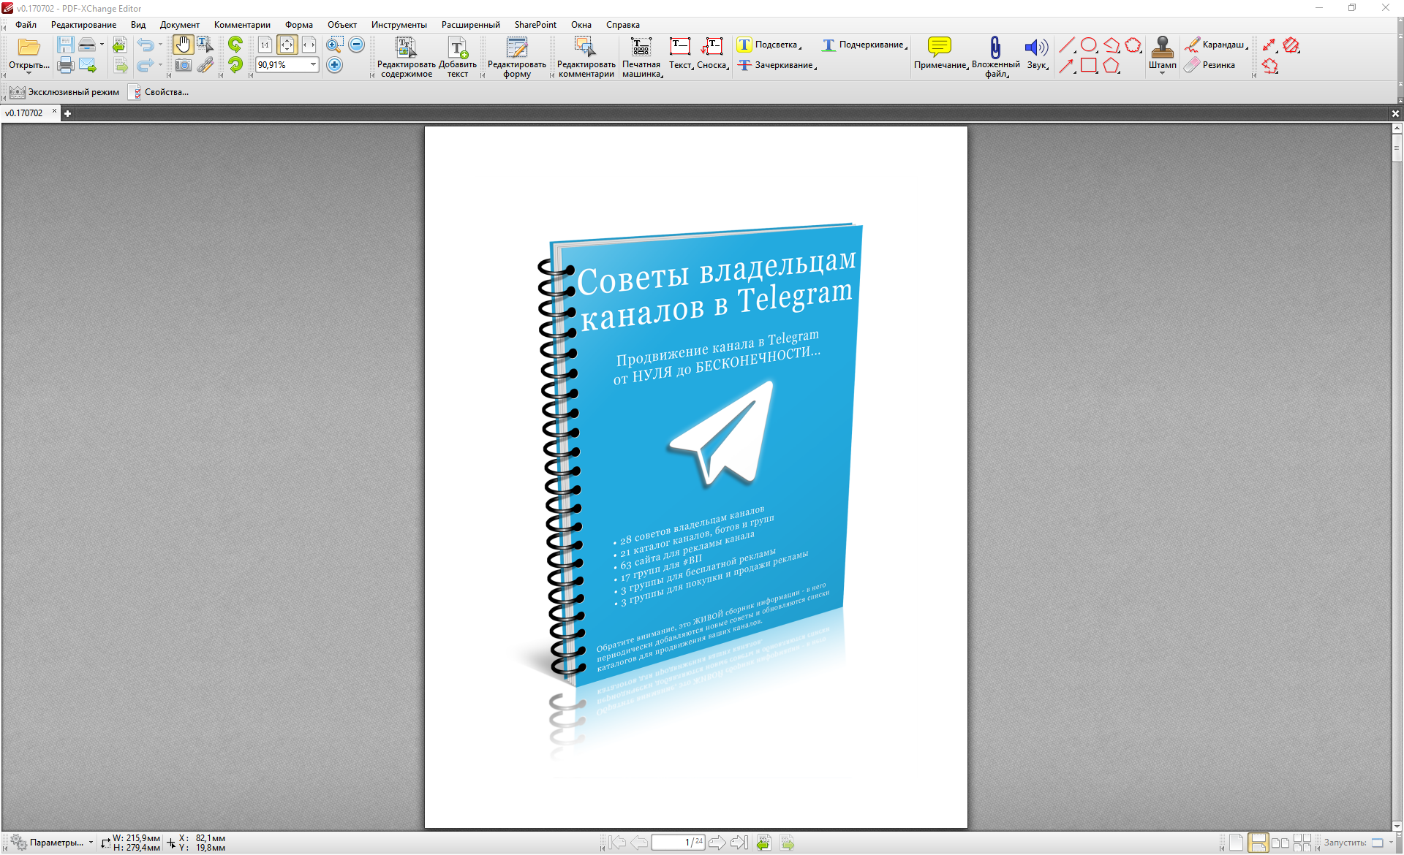Image resolution: width=1404 pixels, height=855 pixels.
Task: Click the Stamp (Штамп) tool icon
Action: [x=1162, y=48]
